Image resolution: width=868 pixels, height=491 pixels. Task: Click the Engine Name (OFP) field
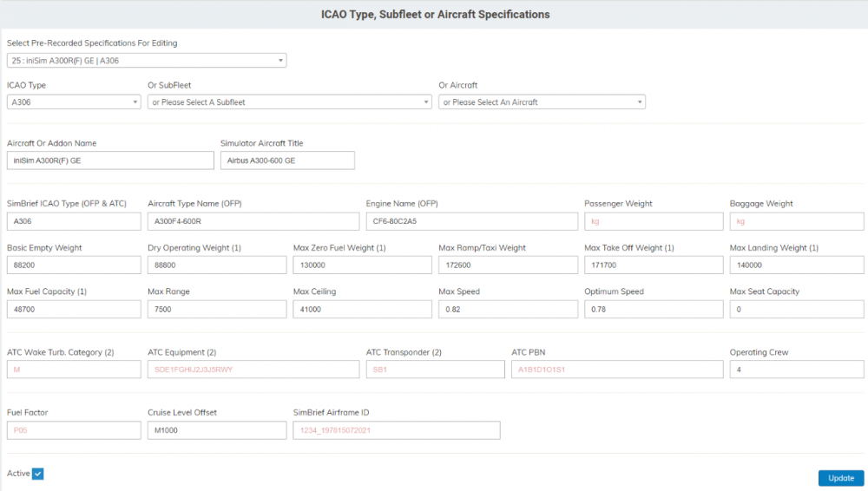(x=471, y=221)
